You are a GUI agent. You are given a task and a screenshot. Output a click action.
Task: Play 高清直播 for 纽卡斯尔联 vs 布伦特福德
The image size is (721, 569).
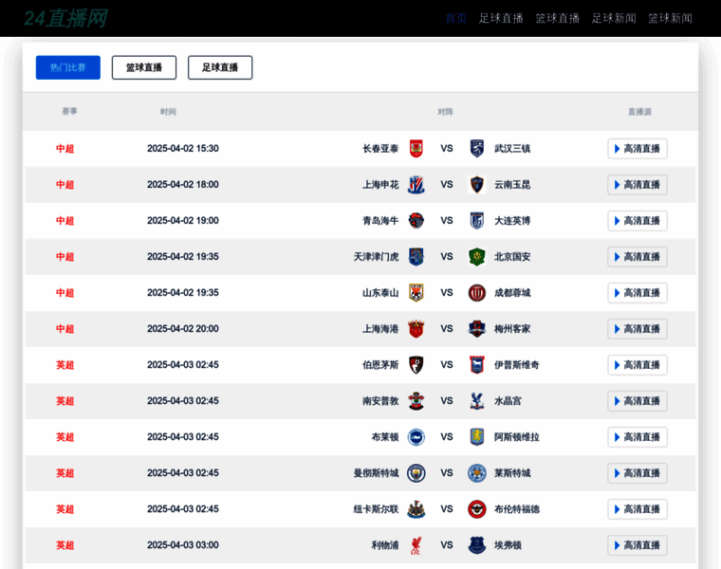pos(638,509)
